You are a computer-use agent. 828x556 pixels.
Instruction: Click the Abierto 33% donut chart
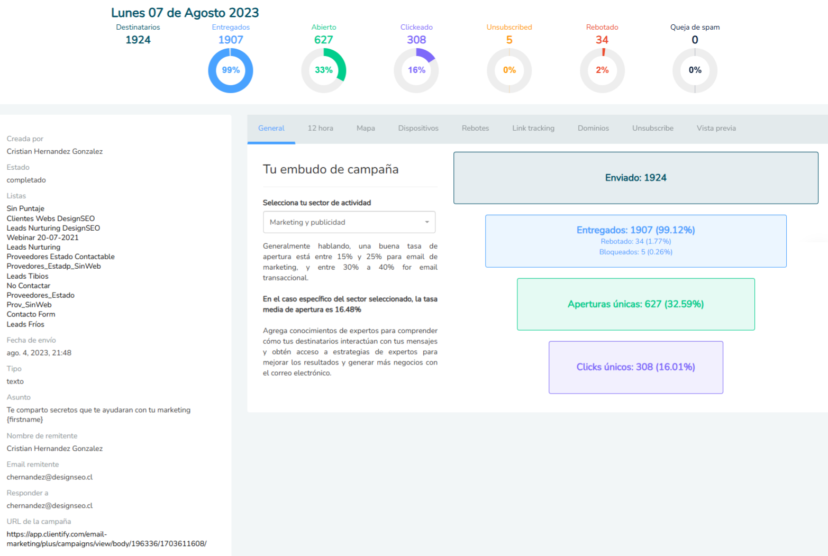click(x=323, y=70)
